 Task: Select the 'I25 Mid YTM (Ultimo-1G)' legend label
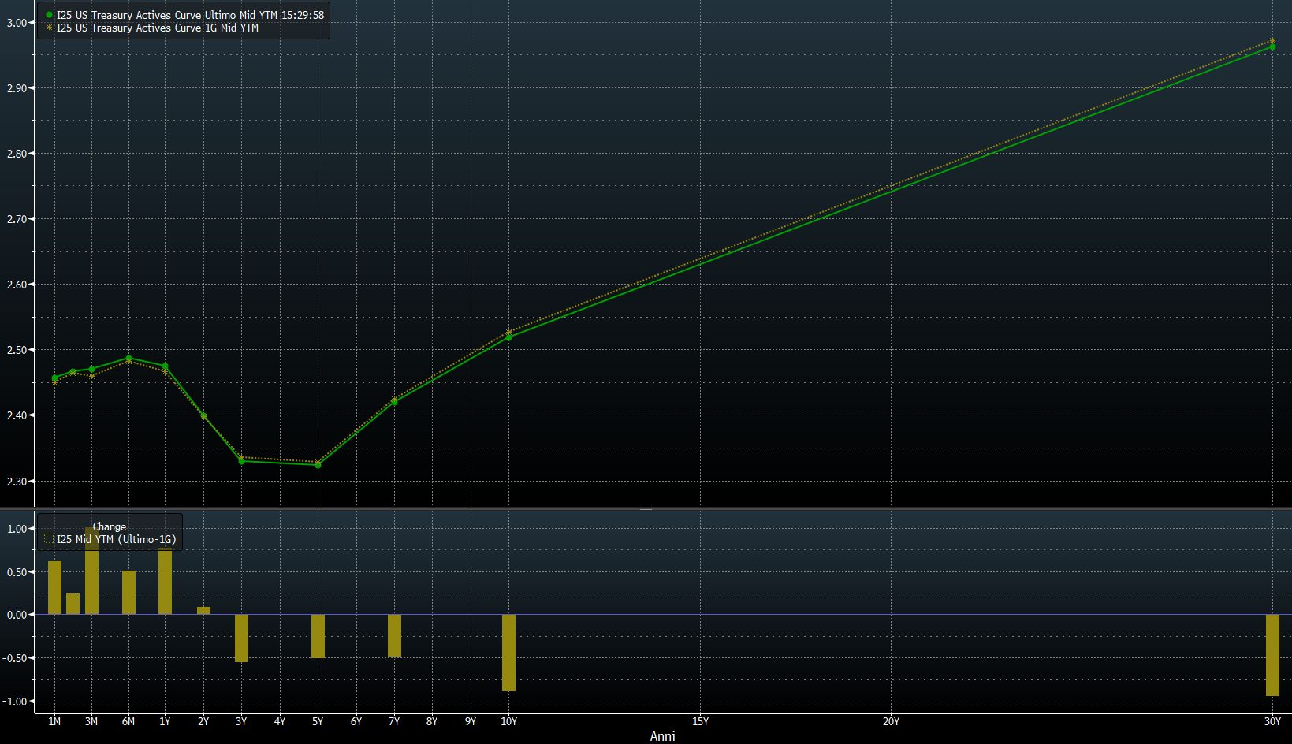click(116, 539)
